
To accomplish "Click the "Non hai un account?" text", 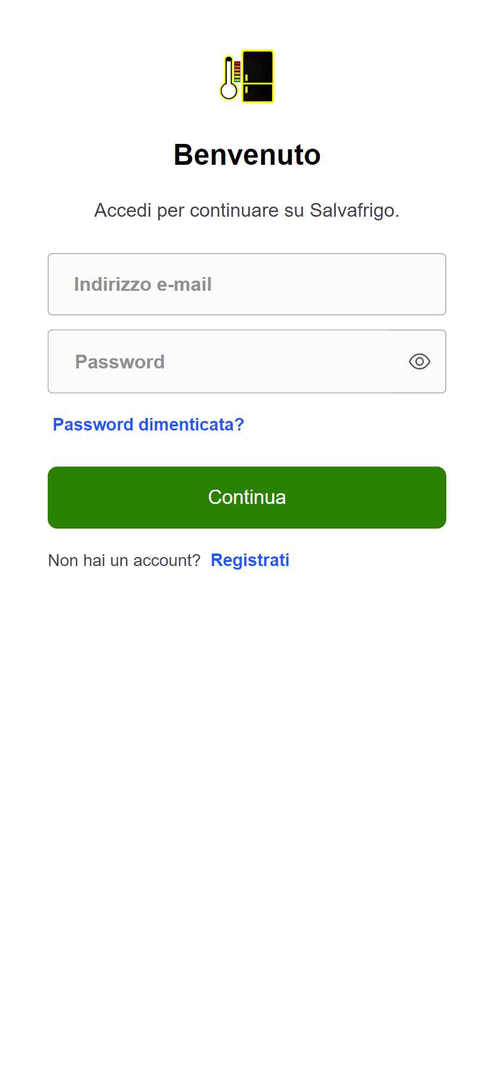I will [124, 560].
